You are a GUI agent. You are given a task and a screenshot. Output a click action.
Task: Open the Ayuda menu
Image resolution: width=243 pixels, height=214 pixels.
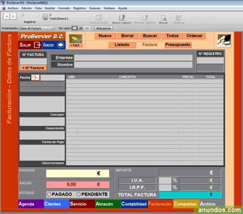pyautogui.click(x=123, y=8)
